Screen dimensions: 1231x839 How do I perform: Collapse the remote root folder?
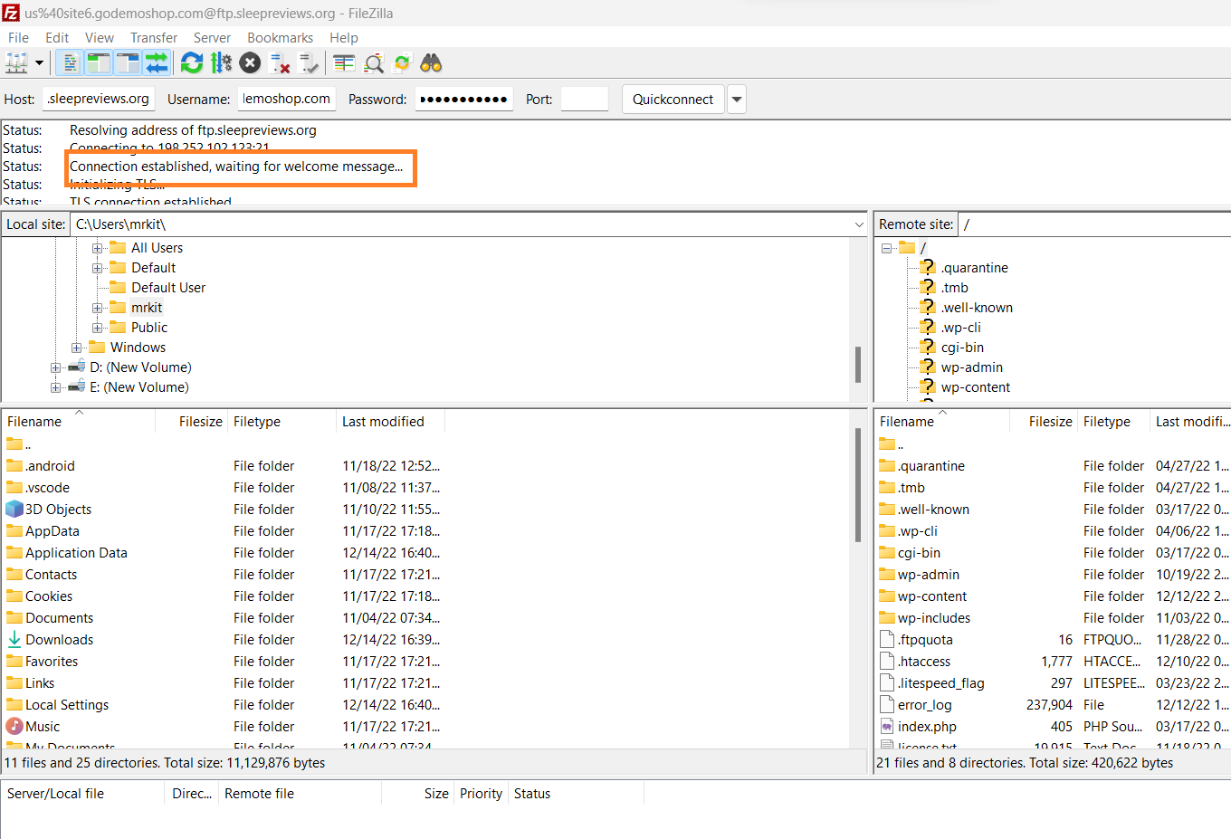[887, 248]
